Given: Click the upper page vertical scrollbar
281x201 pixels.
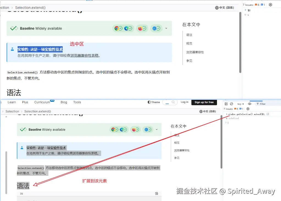Looking at the screenshot, I should click(240, 42).
